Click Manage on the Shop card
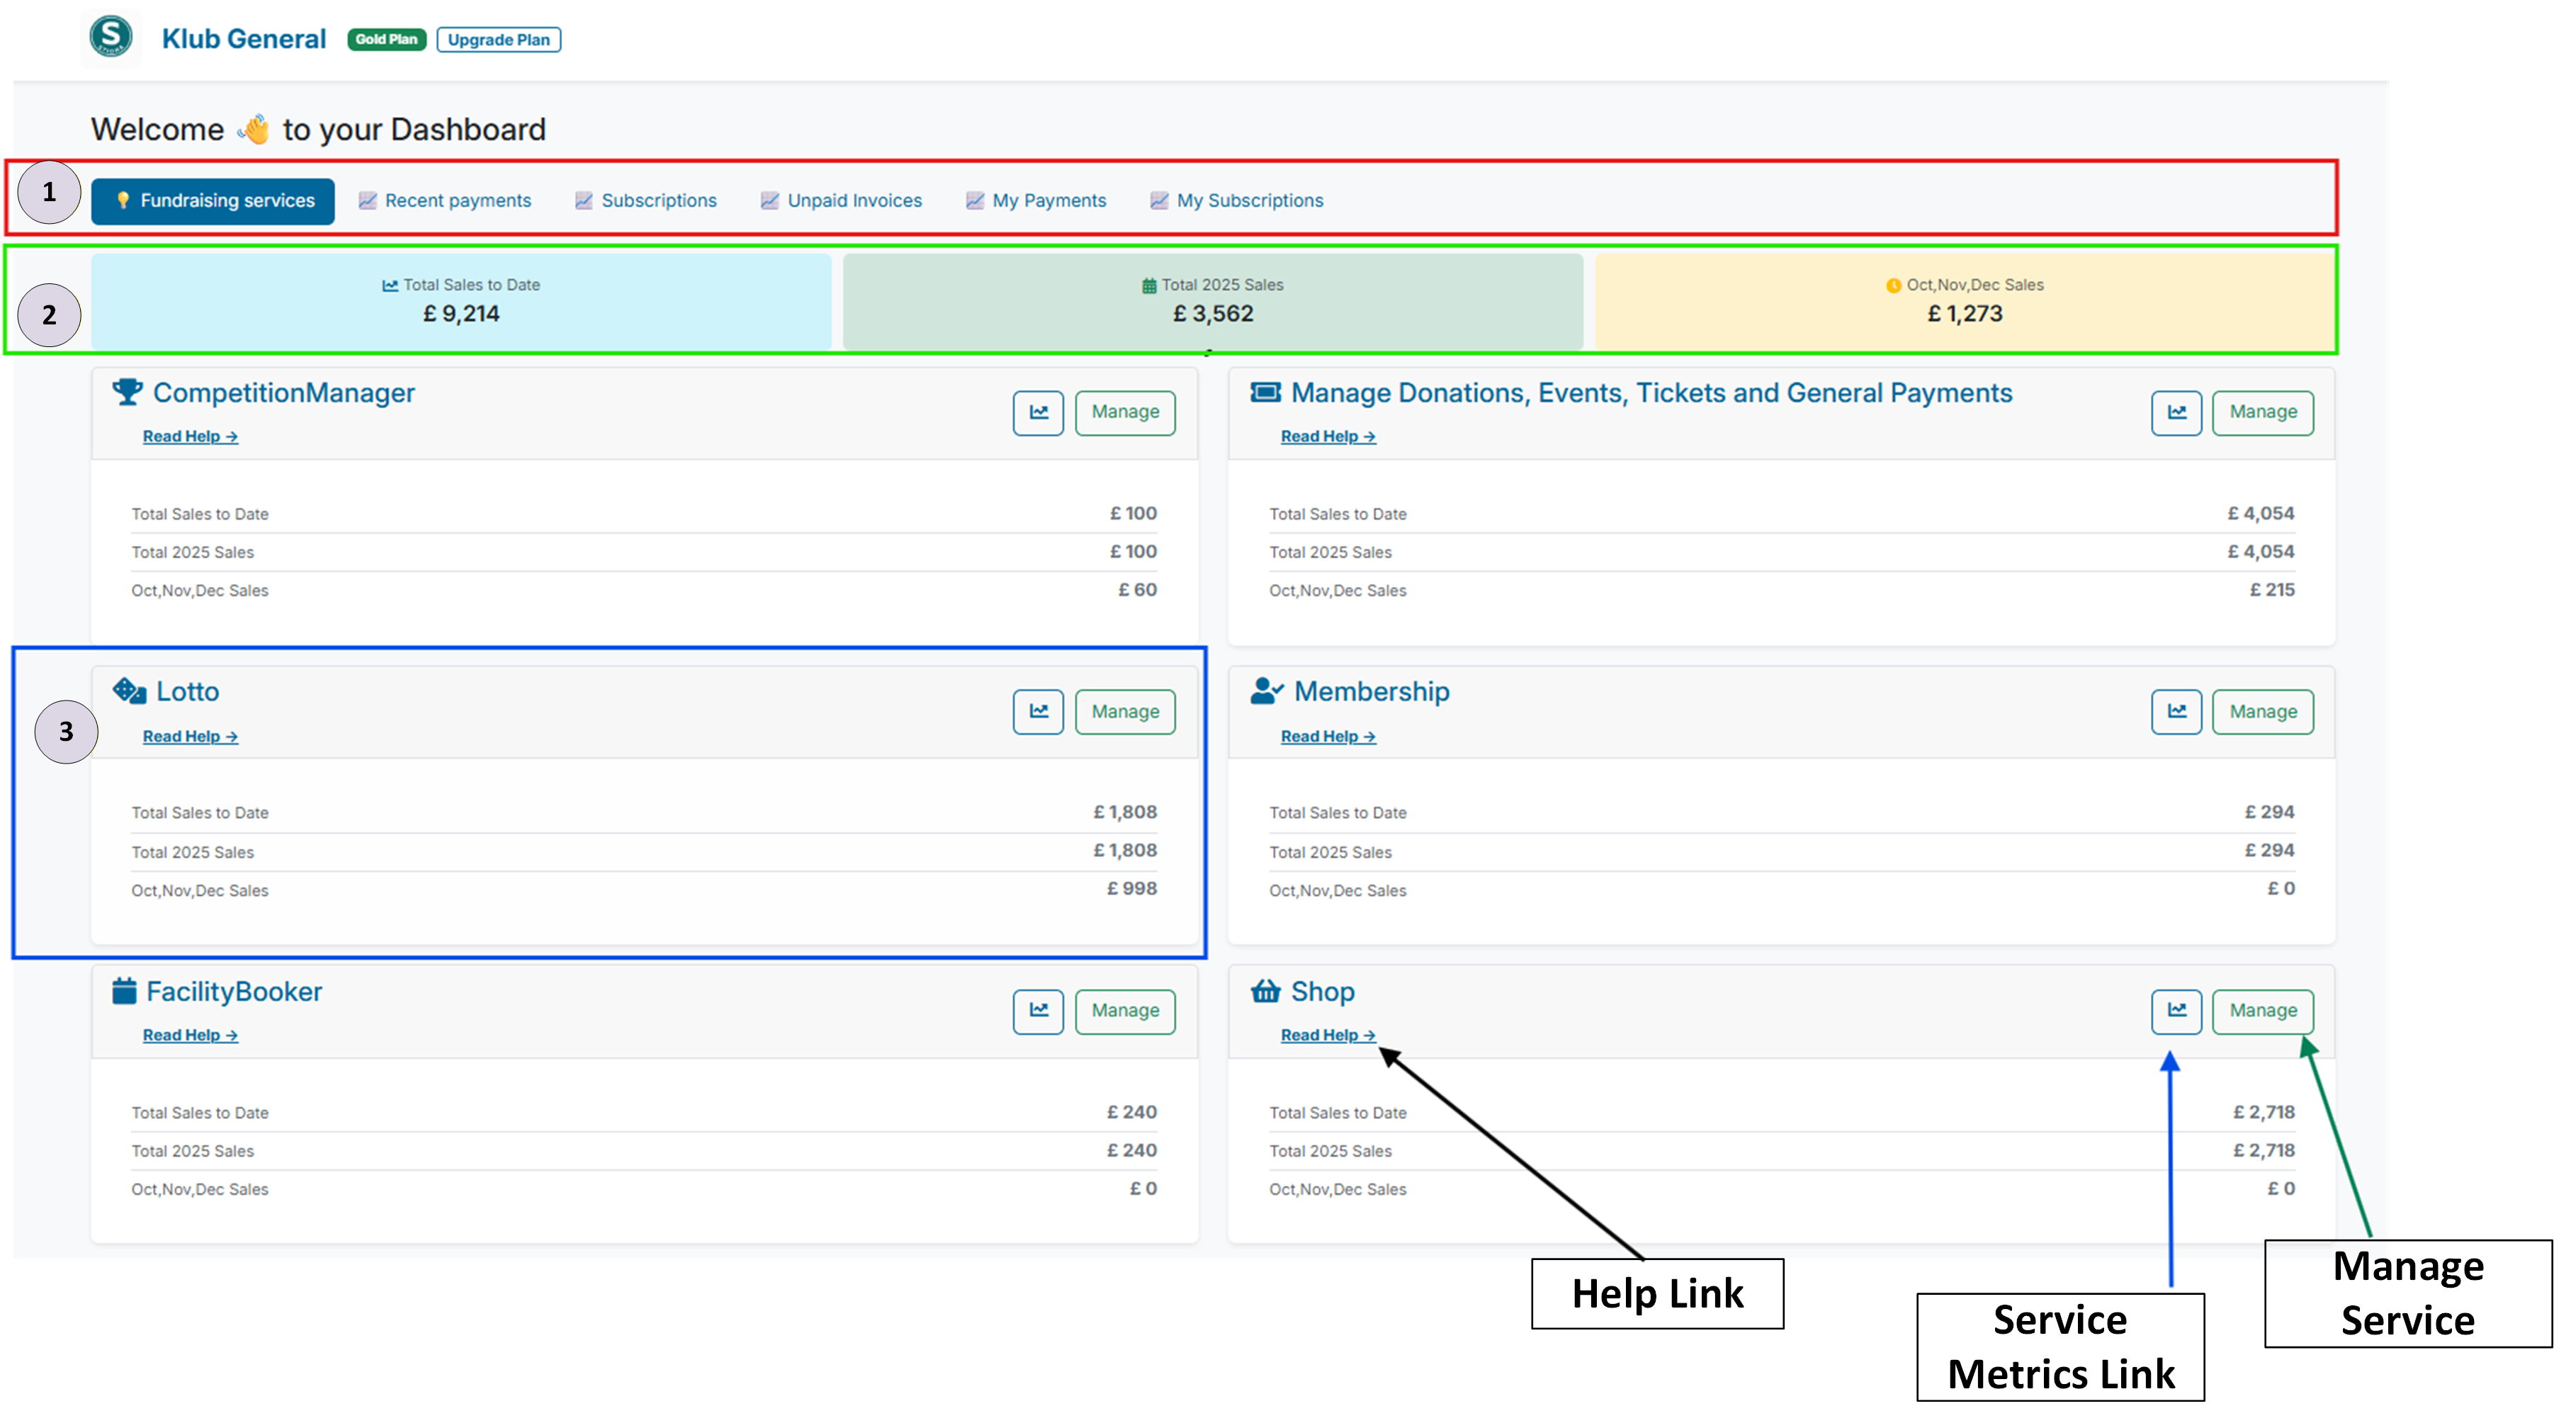Viewport: 2554px width, 1423px height. 2263,1011
